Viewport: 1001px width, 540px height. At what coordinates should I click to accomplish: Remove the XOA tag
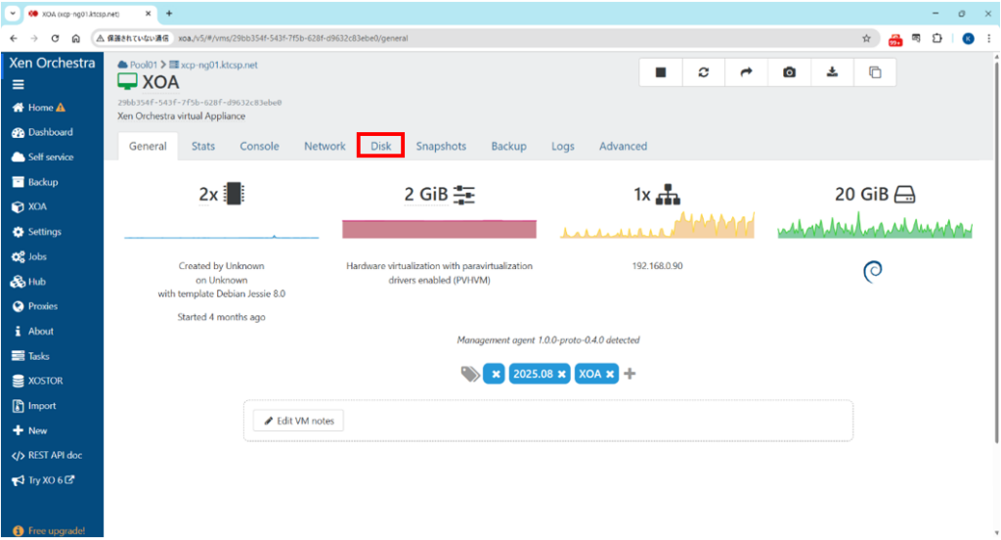pos(610,374)
